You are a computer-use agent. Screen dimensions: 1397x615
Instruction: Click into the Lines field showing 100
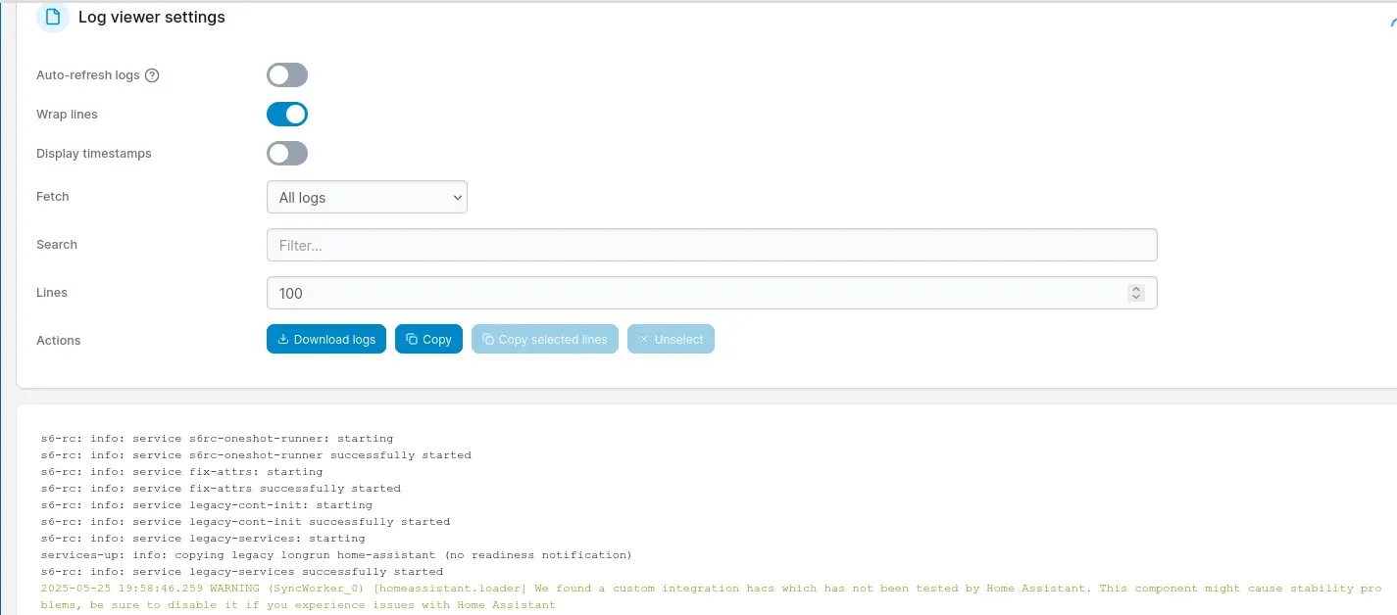(712, 293)
